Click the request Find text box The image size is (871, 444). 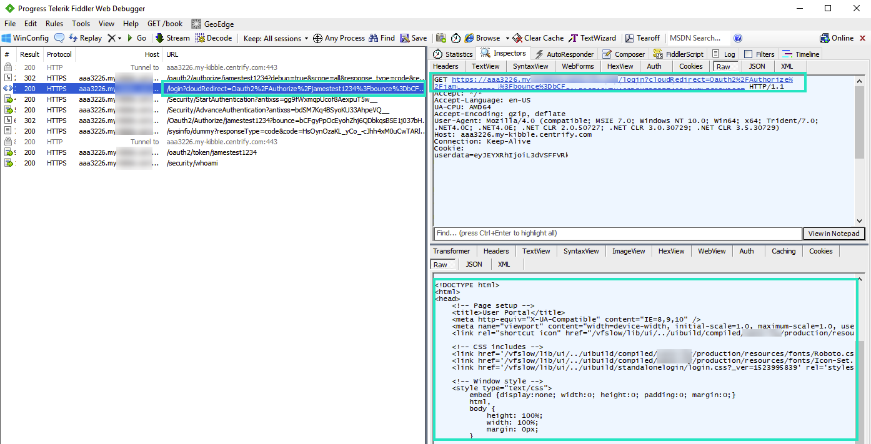(617, 234)
